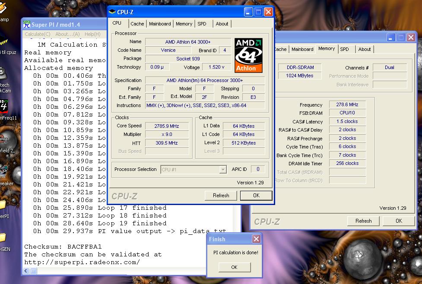Click the Code Name value Venice
Screen dimensions: 422x284
168,50
